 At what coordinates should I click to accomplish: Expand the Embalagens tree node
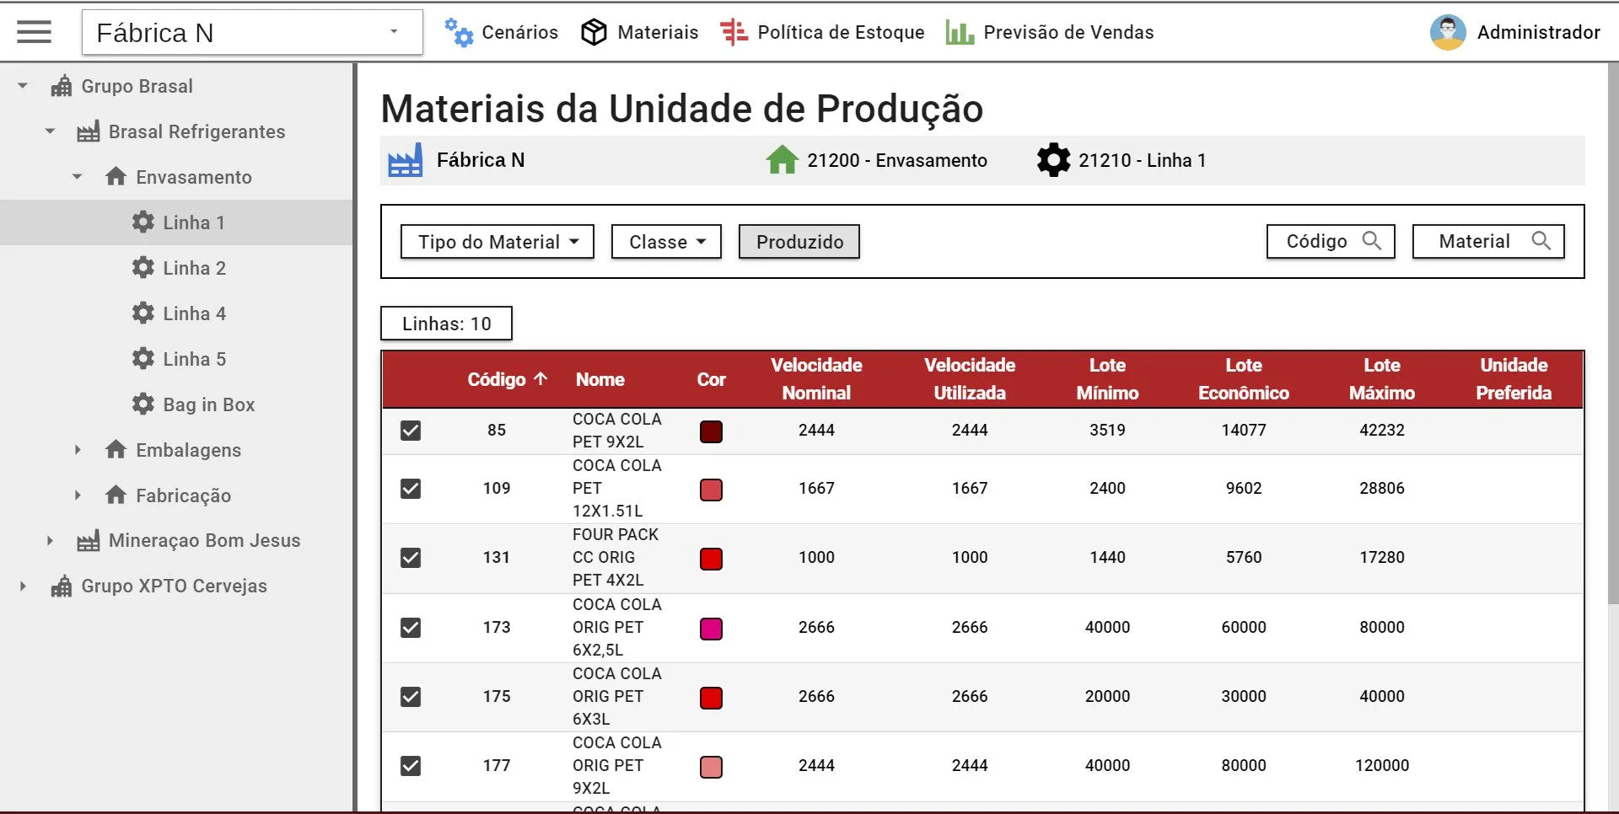[x=78, y=450]
